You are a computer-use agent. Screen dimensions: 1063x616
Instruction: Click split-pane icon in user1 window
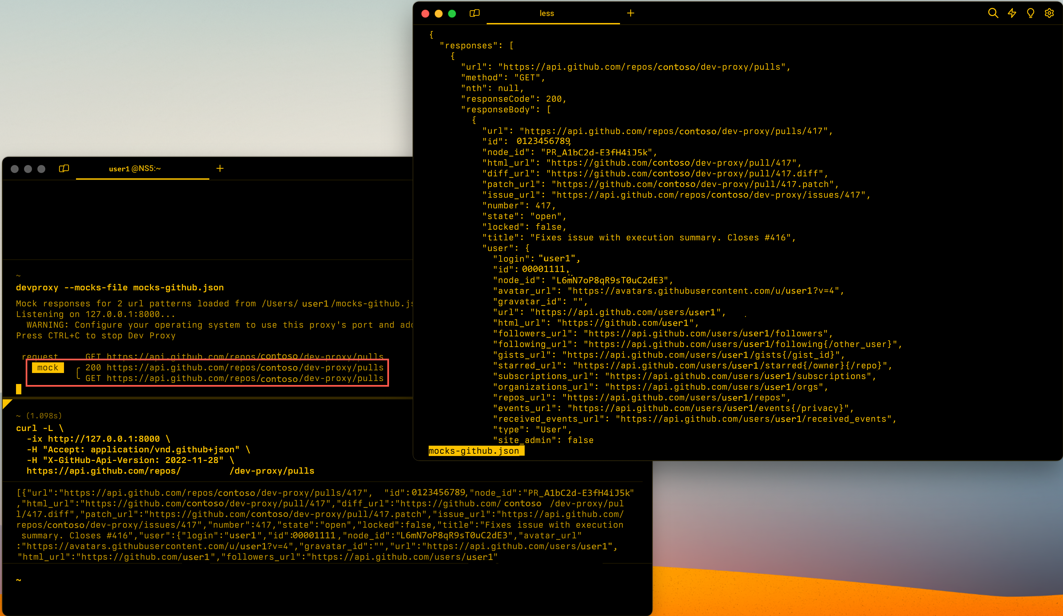pyautogui.click(x=64, y=168)
